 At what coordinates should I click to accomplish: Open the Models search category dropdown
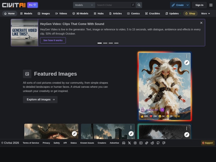click(x=84, y=5)
